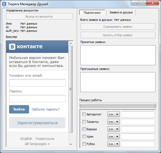
Task: Click the Принятые заявки list box
Action: tap(118, 55)
